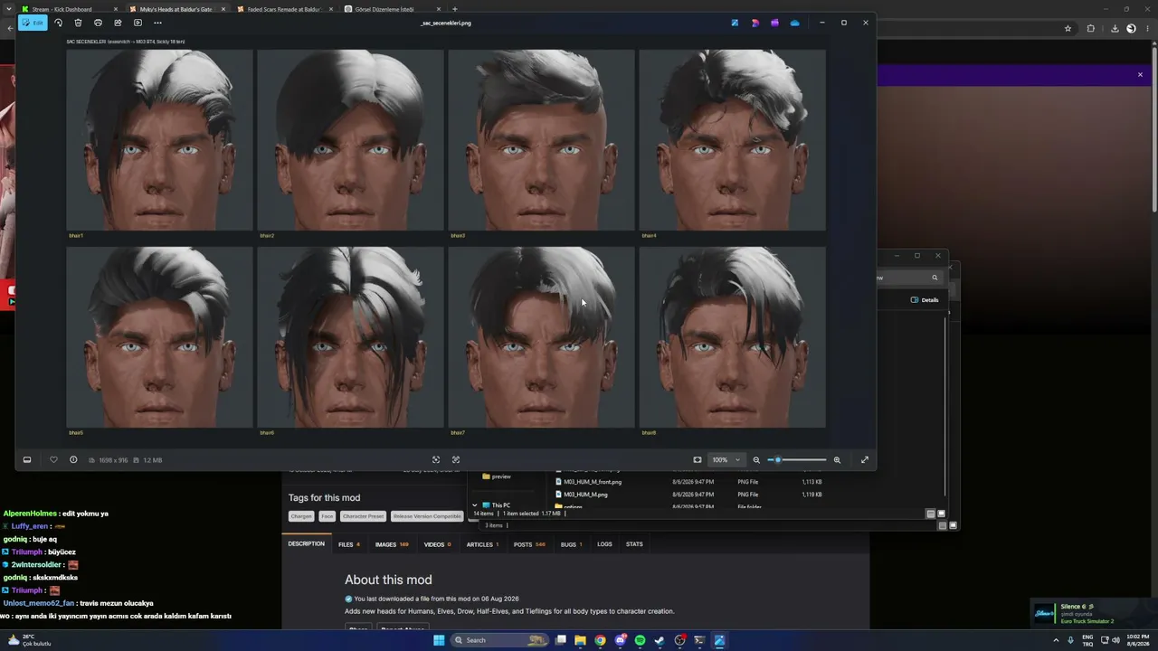This screenshot has height=651, width=1158.
Task: Toggle the filmstrip view in Photos
Action: [27, 460]
